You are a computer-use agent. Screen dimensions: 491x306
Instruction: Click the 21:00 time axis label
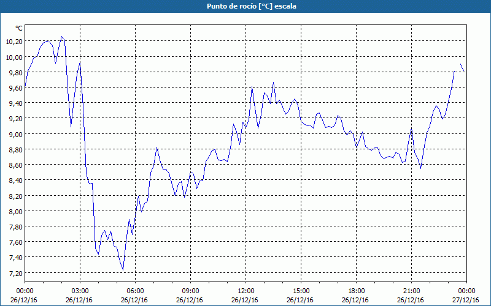[411, 291]
